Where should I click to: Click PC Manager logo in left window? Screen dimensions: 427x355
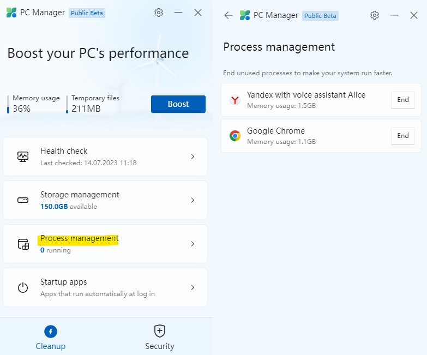pos(11,13)
